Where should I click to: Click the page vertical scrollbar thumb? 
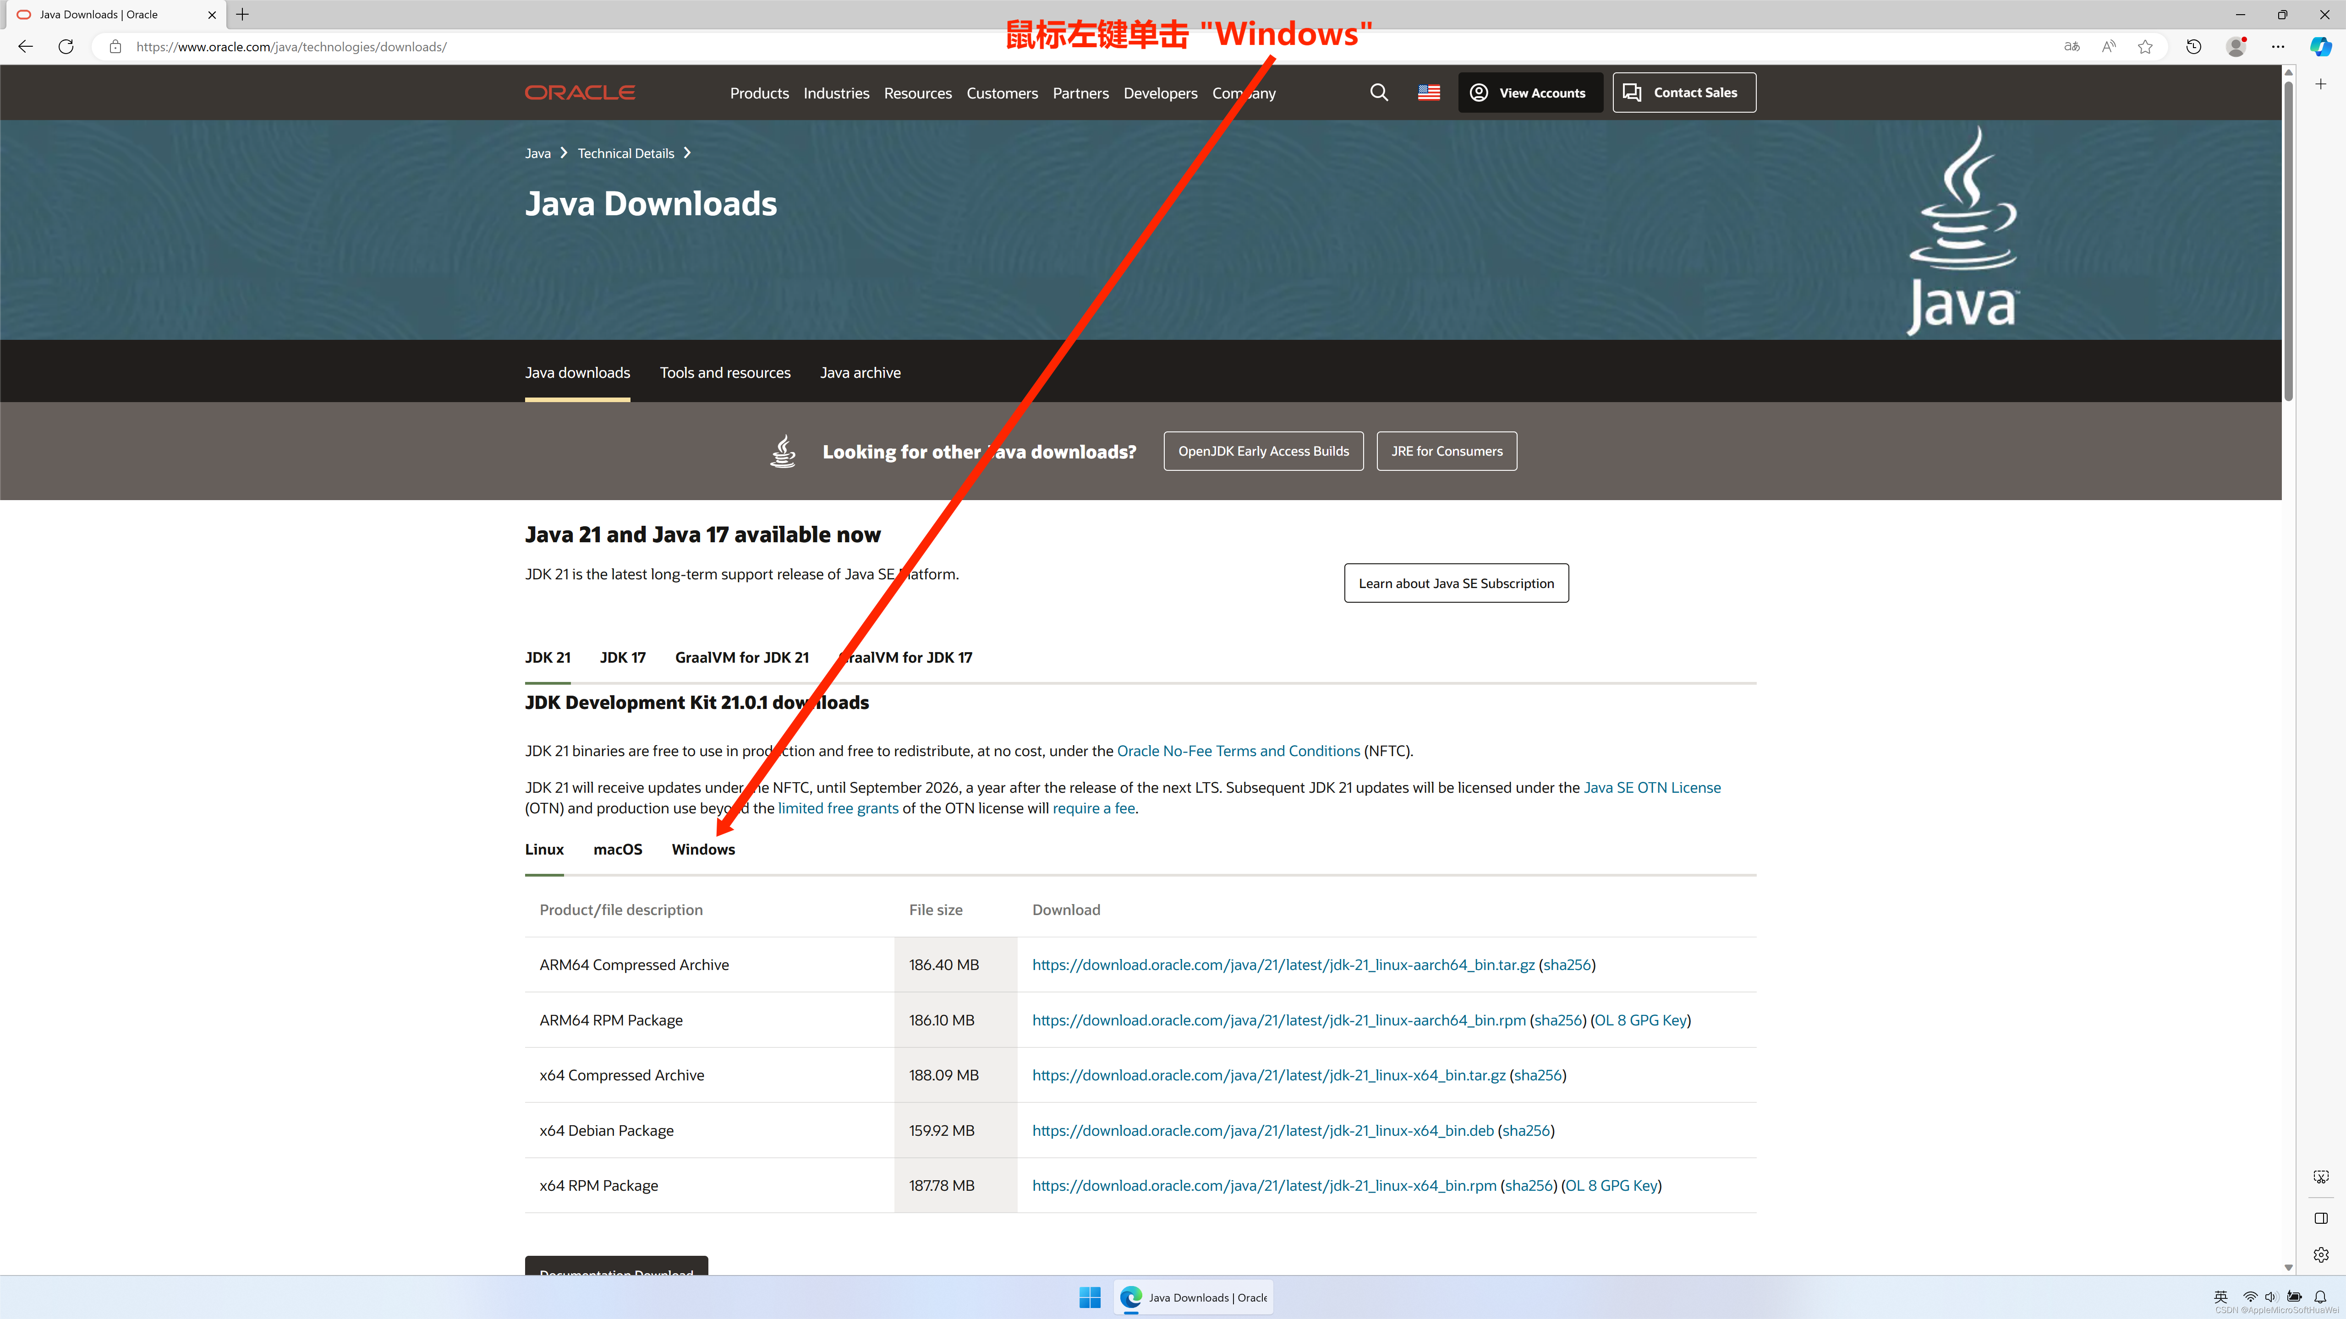[x=2288, y=240]
